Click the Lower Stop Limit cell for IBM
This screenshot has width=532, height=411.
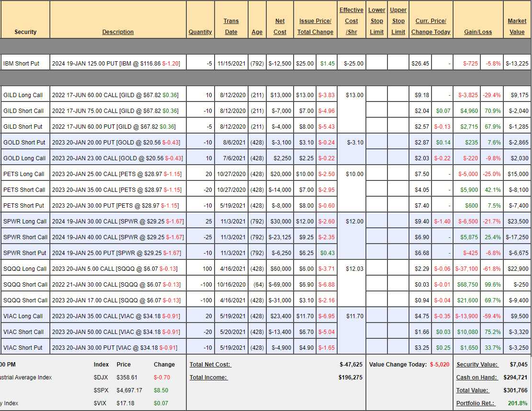[x=376, y=63]
